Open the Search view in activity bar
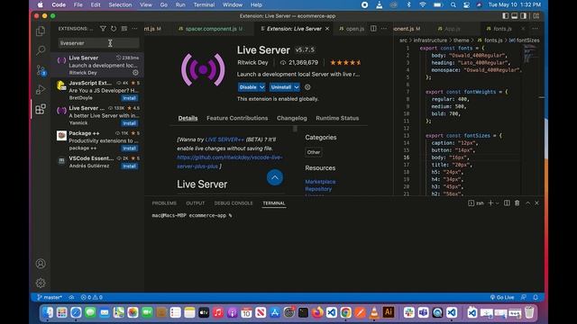 tap(41, 50)
